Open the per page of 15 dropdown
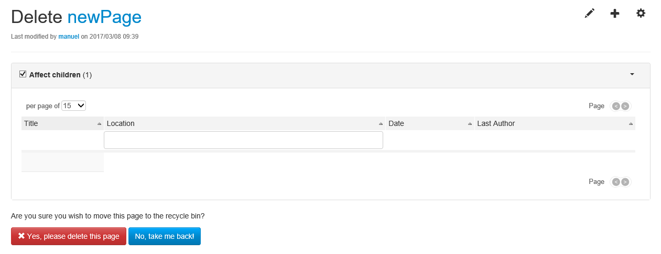The width and height of the screenshot is (661, 254). pyautogui.click(x=74, y=106)
